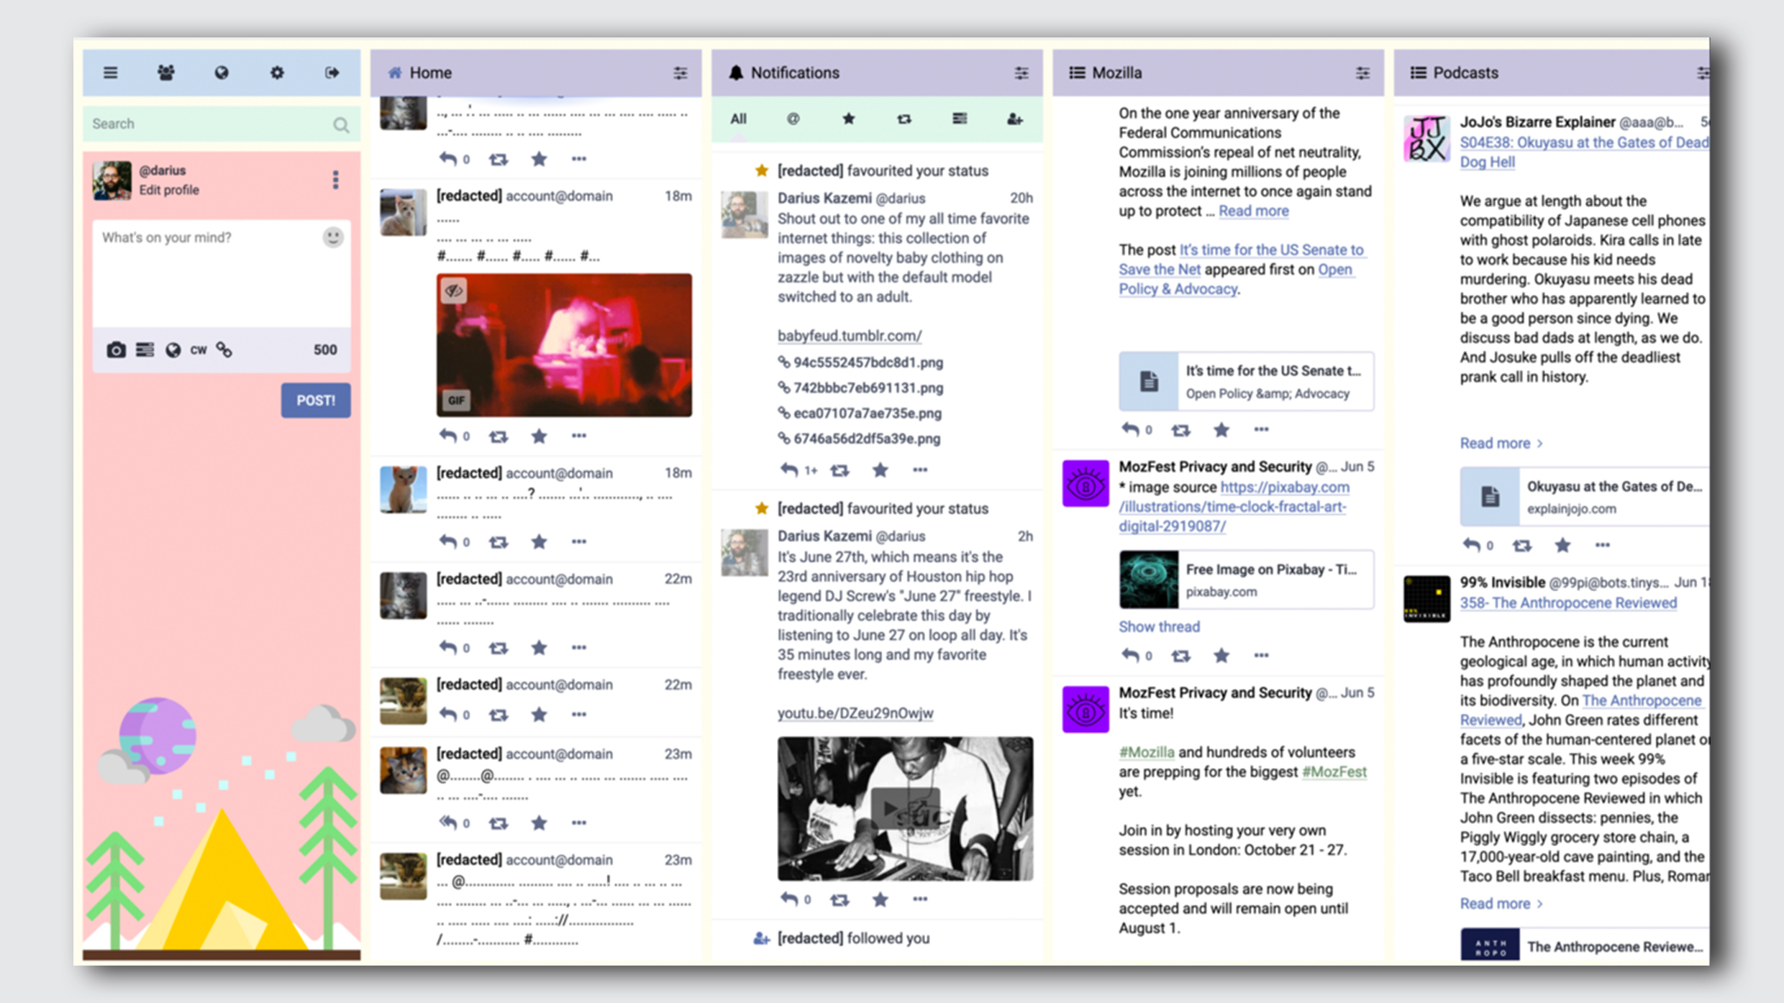Click the POST! button
This screenshot has height=1003, width=1784.
click(315, 400)
